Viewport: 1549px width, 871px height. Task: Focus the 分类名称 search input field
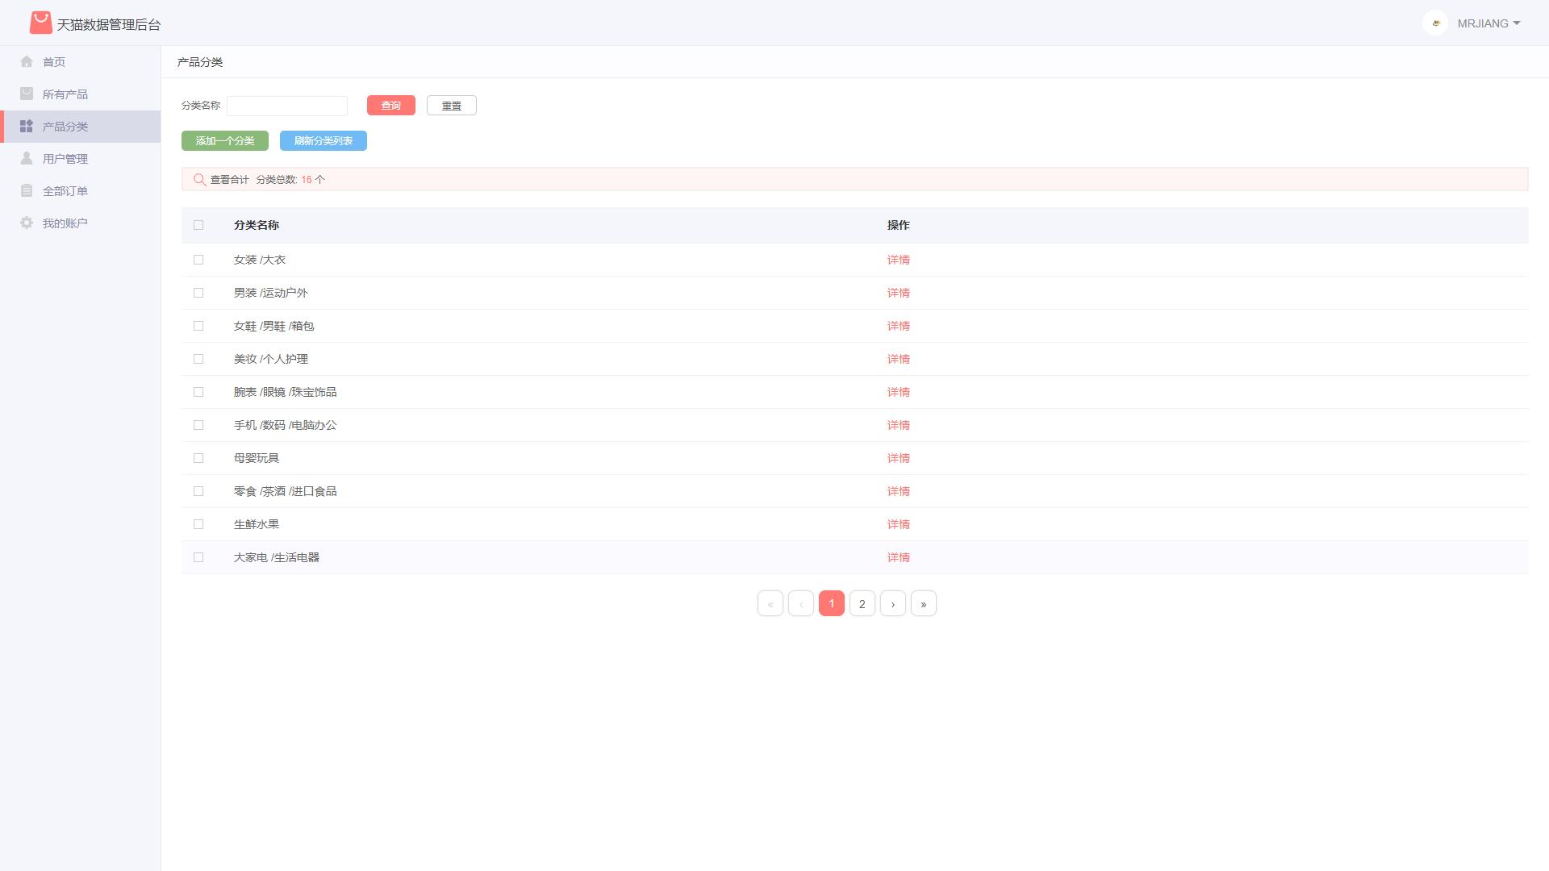pyautogui.click(x=287, y=106)
